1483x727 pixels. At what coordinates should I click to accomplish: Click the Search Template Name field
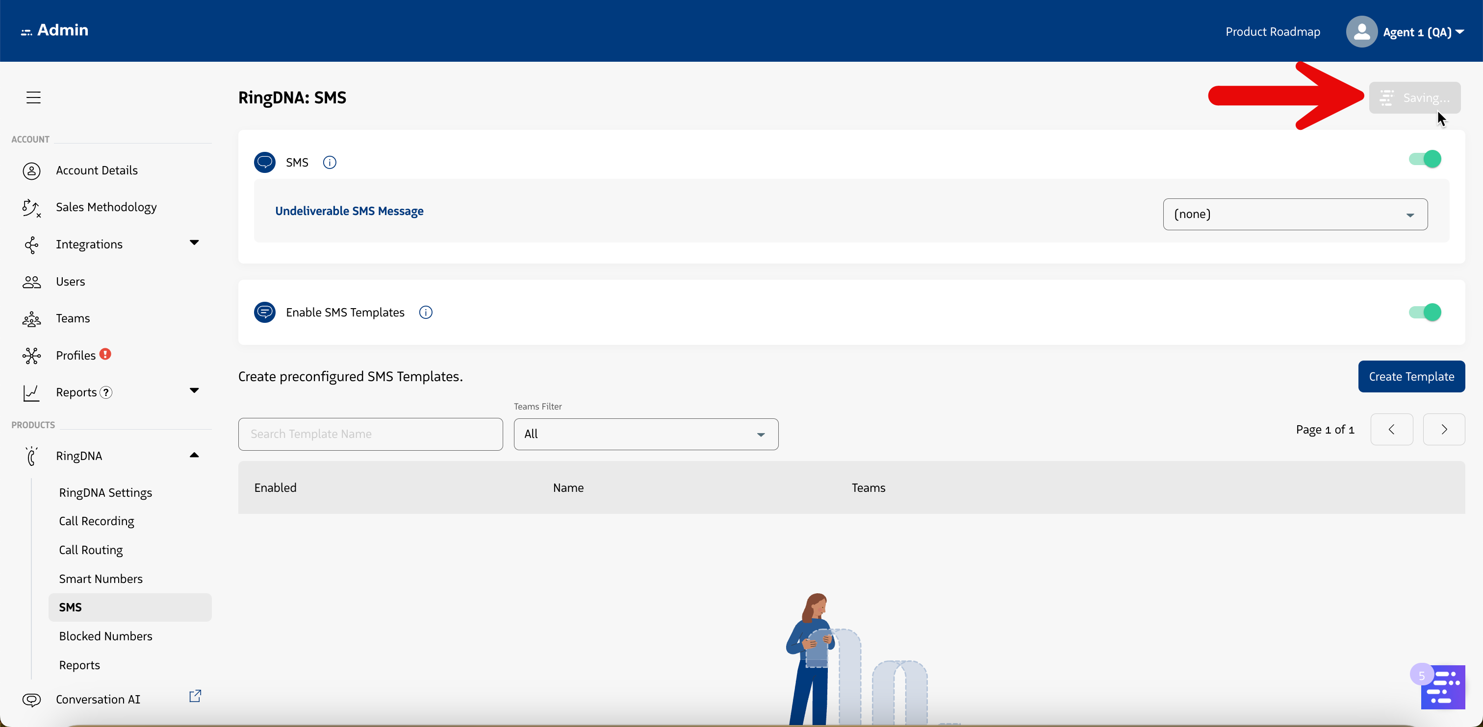pos(370,434)
